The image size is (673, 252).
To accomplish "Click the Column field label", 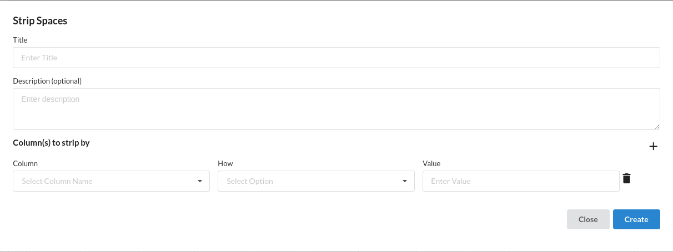I will pyautogui.click(x=25, y=163).
